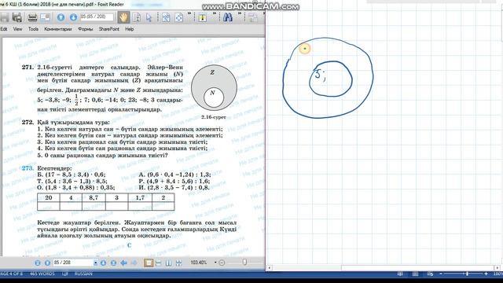Click Last Page icon in bottom navigation bar
Screen dimensions: 503x283
point(113,263)
